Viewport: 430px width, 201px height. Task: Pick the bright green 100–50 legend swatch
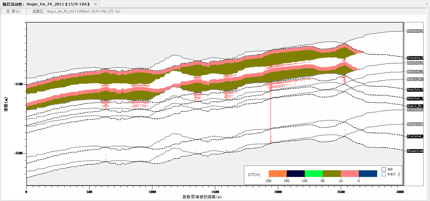click(314, 174)
